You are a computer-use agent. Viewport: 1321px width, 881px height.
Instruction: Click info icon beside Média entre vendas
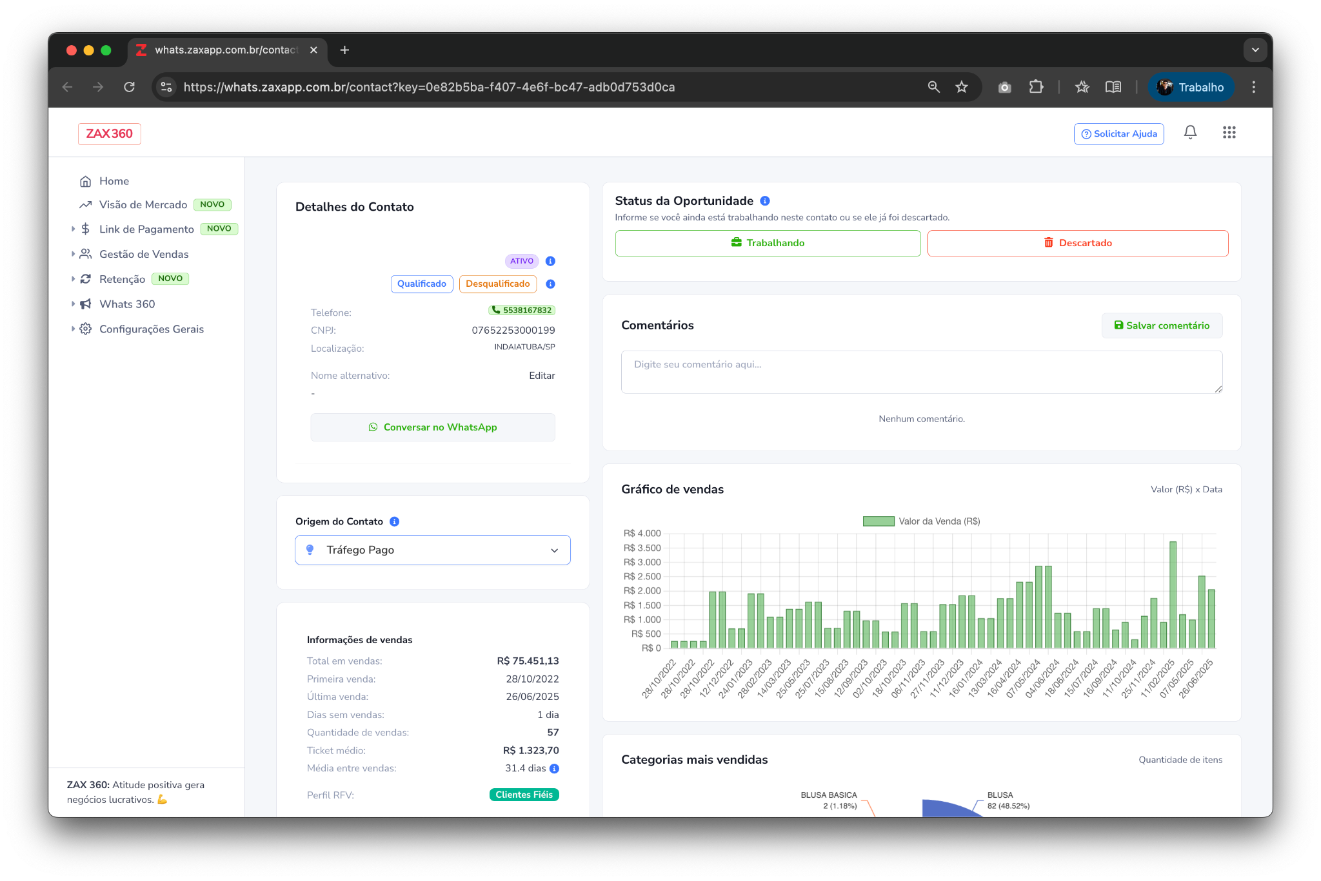coord(554,768)
